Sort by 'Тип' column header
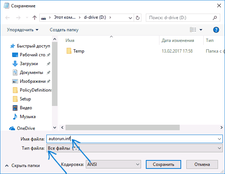Image resolution: width=225 pixels, height=174 pixels. click(x=210, y=40)
